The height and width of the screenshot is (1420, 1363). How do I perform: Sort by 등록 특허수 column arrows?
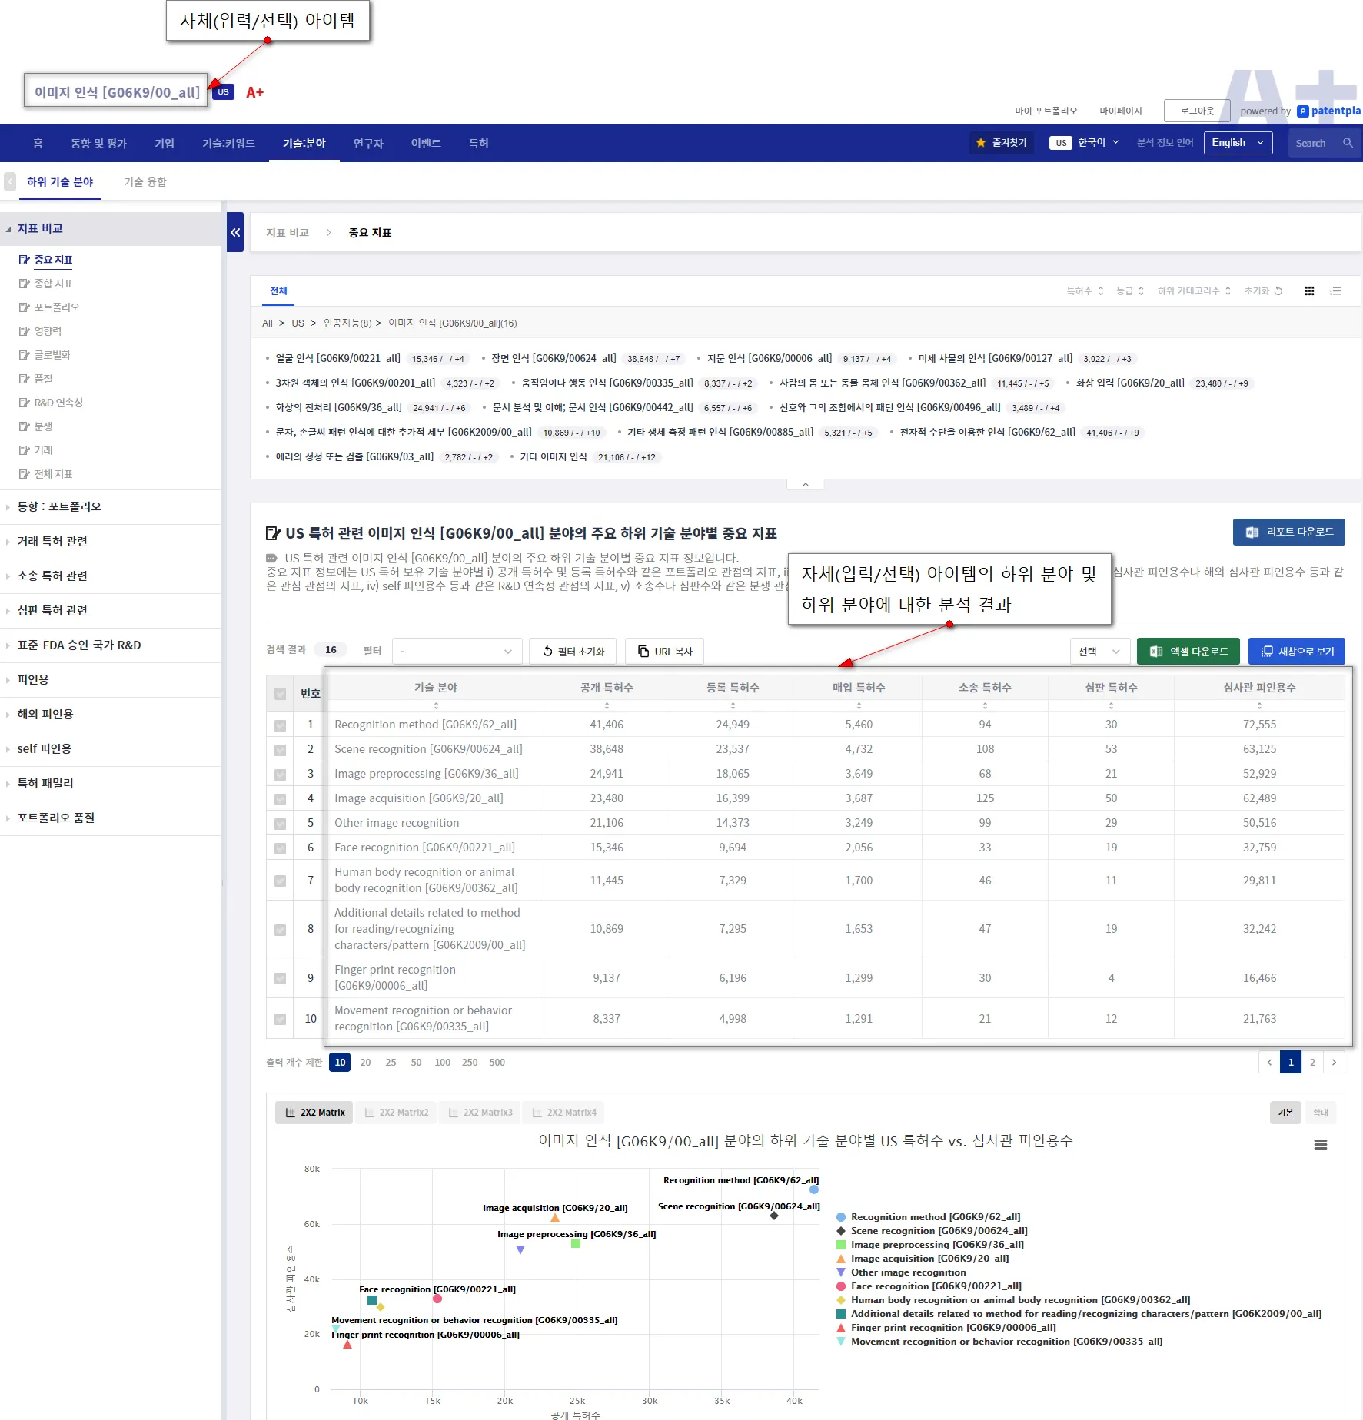(733, 705)
